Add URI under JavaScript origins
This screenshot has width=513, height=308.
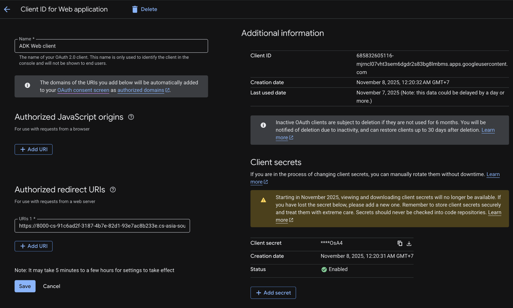pyautogui.click(x=34, y=149)
